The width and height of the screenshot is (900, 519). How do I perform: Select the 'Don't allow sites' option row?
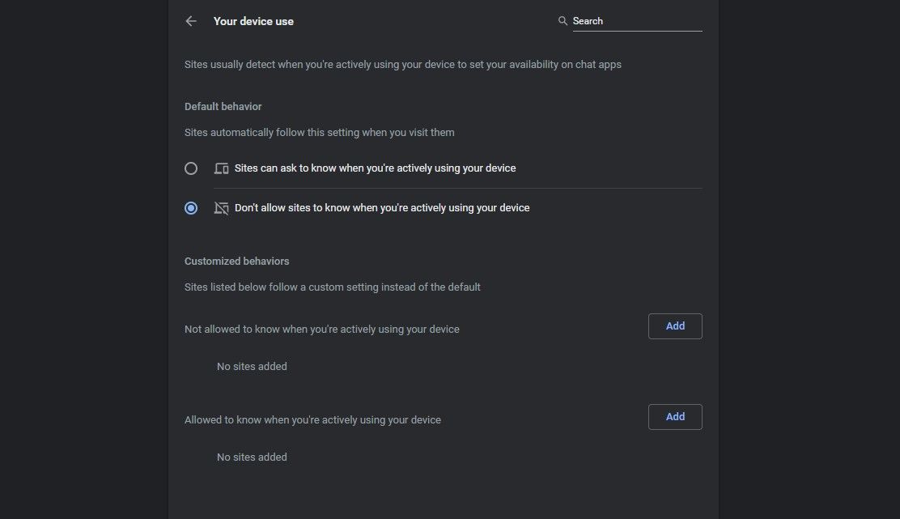tap(382, 207)
